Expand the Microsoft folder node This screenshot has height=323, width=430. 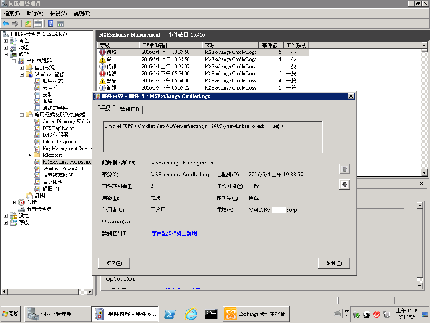pyautogui.click(x=29, y=155)
